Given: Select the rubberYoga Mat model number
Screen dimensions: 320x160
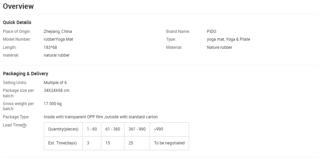Looking at the screenshot, I should click(x=58, y=39).
